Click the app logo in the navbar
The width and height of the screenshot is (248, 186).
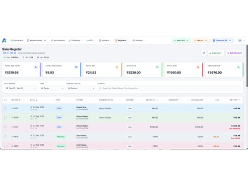(4, 40)
